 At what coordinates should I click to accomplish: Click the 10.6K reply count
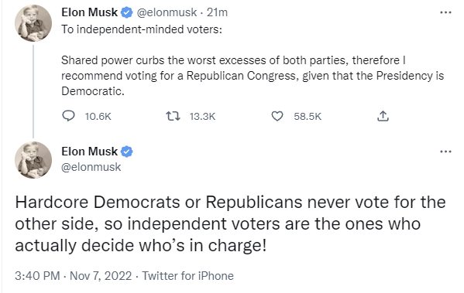[98, 117]
